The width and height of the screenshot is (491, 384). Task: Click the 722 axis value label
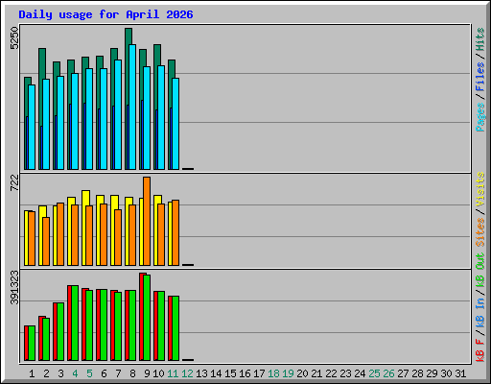(14, 183)
